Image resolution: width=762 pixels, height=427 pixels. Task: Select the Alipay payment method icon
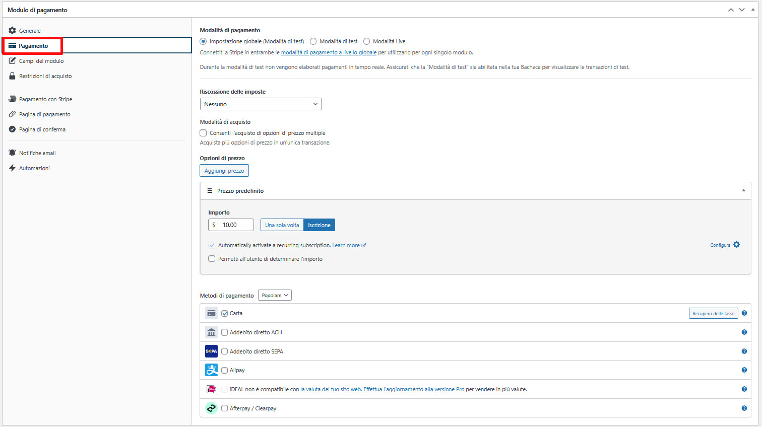click(x=211, y=370)
